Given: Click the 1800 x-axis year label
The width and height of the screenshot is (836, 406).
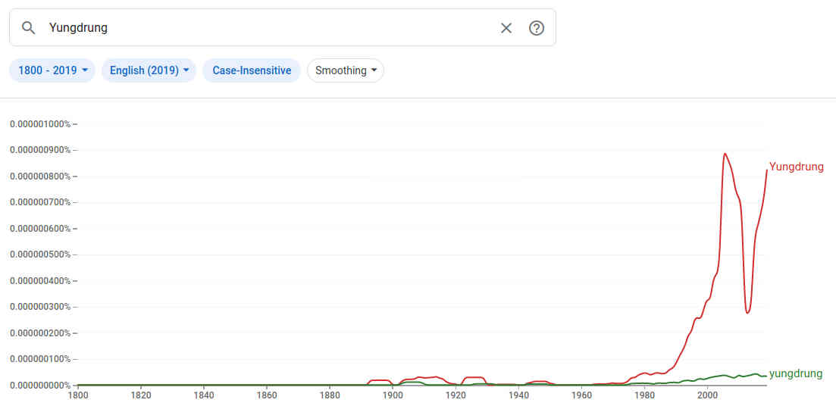Looking at the screenshot, I should [x=77, y=395].
